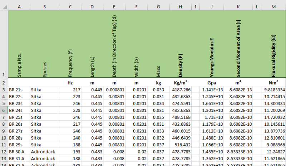
Task: Select cell 'BR 30 A'
Action: click(x=19, y=152)
